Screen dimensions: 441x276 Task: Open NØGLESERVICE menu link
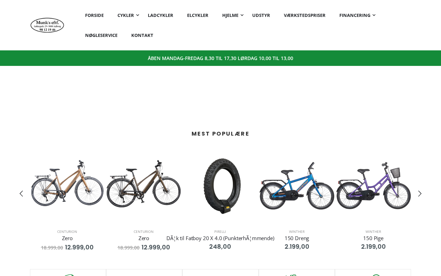tap(101, 35)
